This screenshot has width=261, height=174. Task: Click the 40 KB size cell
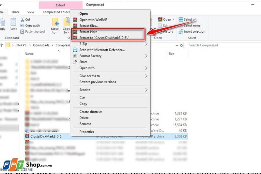point(183,131)
